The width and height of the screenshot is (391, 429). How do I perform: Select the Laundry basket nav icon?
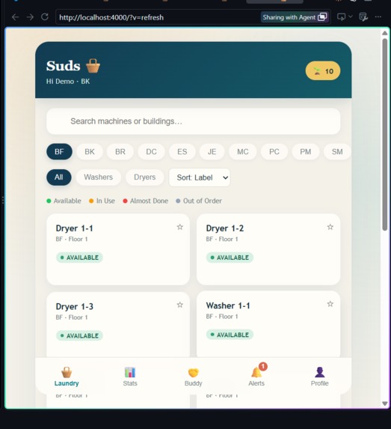(x=67, y=372)
